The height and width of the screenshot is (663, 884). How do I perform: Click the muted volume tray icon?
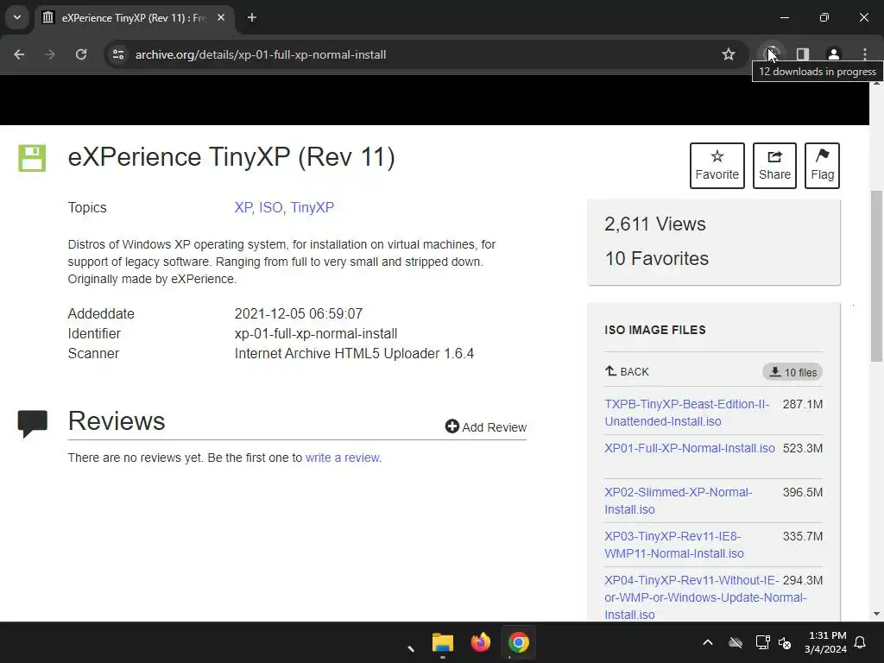pyautogui.click(x=784, y=642)
